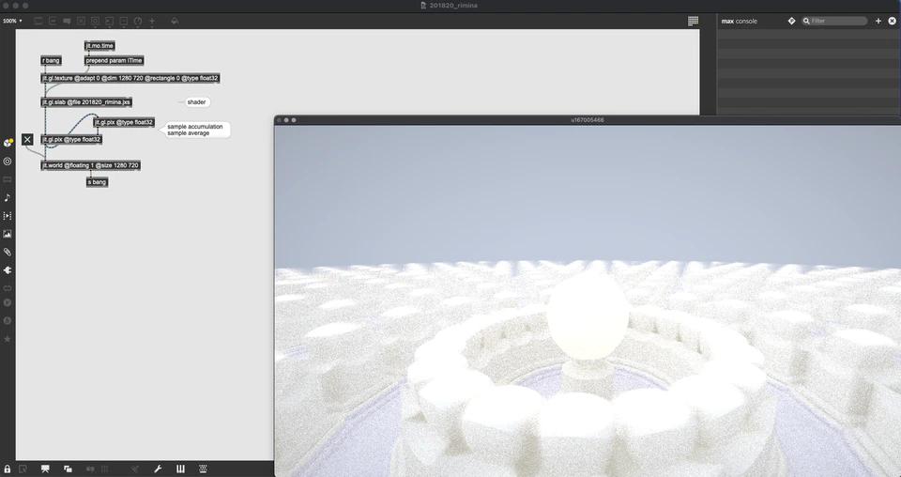The width and height of the screenshot is (901, 477).
Task: Select the upper jit.gl.pix object next to the comment
Action: coord(124,122)
